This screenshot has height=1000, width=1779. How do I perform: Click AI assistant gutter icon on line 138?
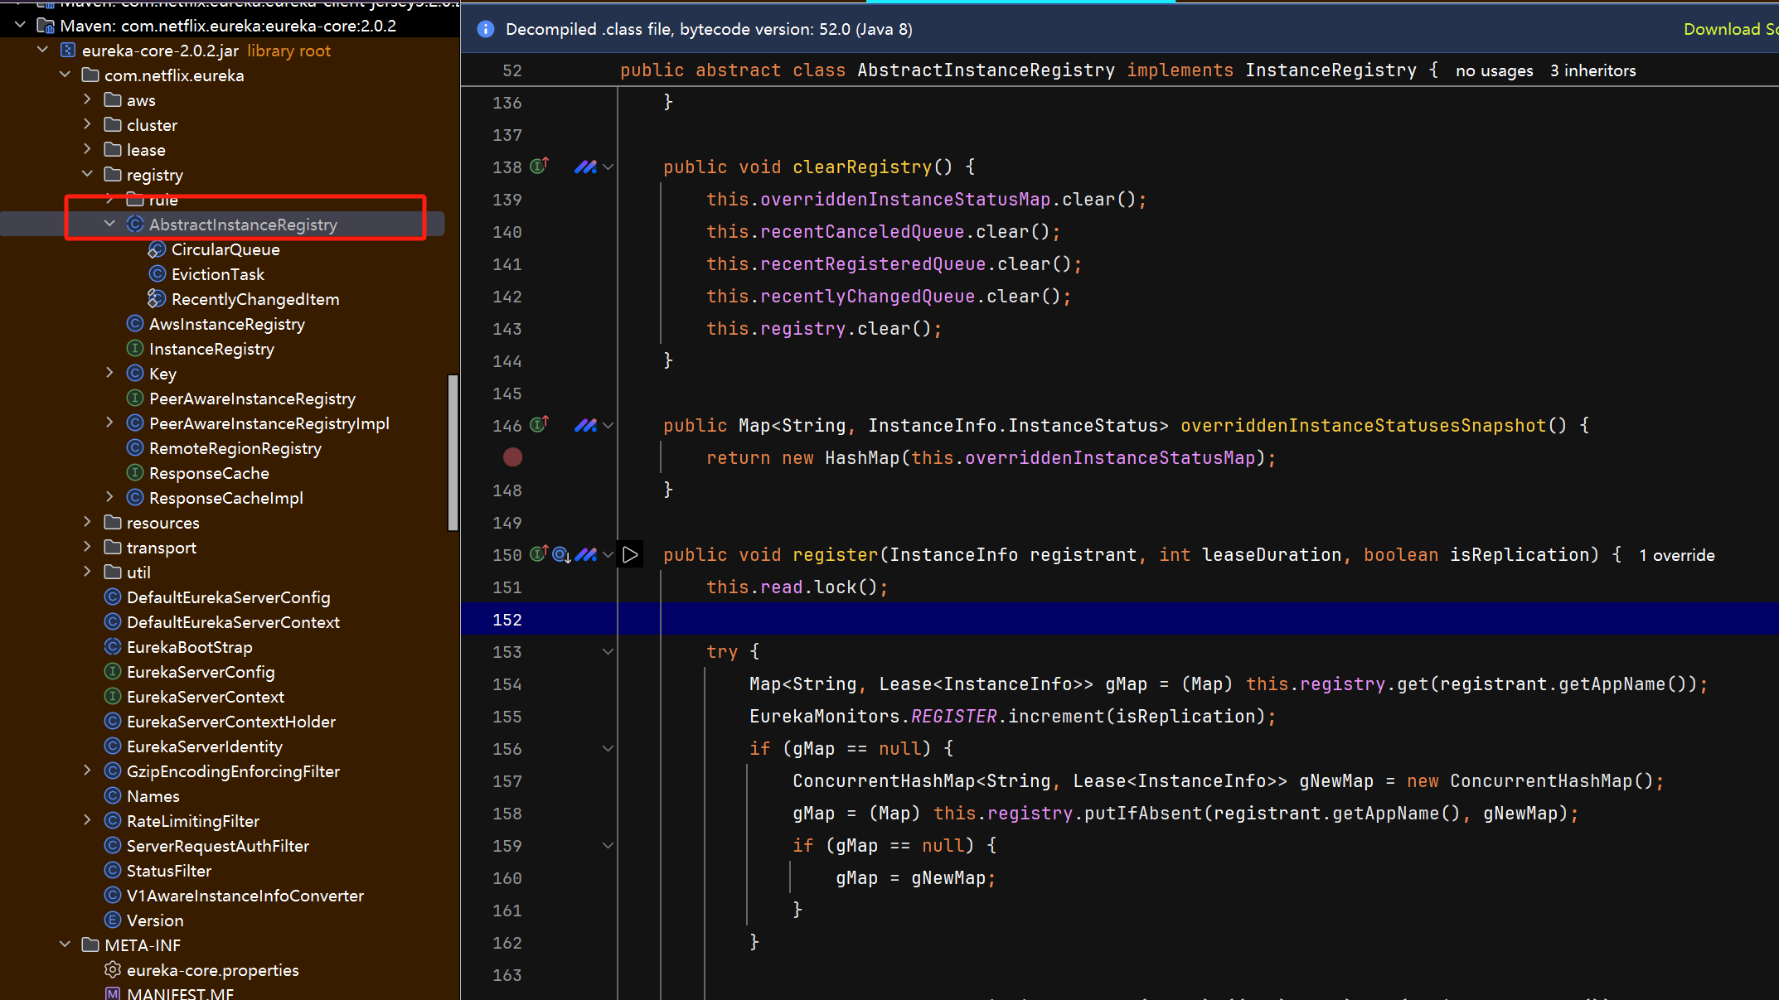[x=585, y=167]
